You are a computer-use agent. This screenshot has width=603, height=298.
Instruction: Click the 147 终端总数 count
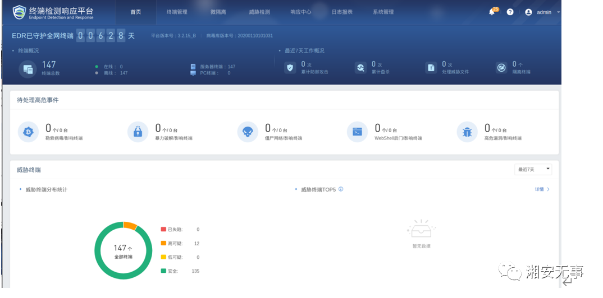[49, 64]
